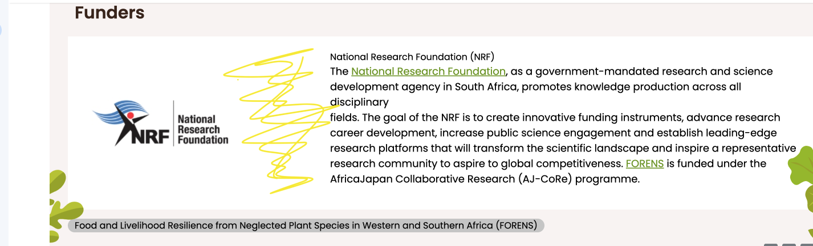The height and width of the screenshot is (246, 813).
Task: Click the bold NRF letters in logo
Action: [152, 137]
